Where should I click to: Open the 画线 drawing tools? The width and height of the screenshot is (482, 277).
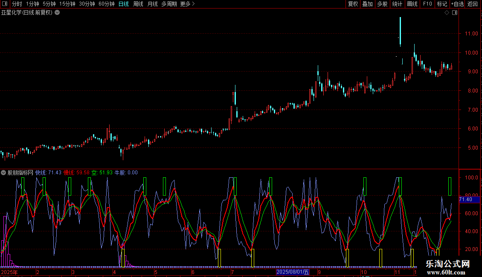(x=412, y=4)
